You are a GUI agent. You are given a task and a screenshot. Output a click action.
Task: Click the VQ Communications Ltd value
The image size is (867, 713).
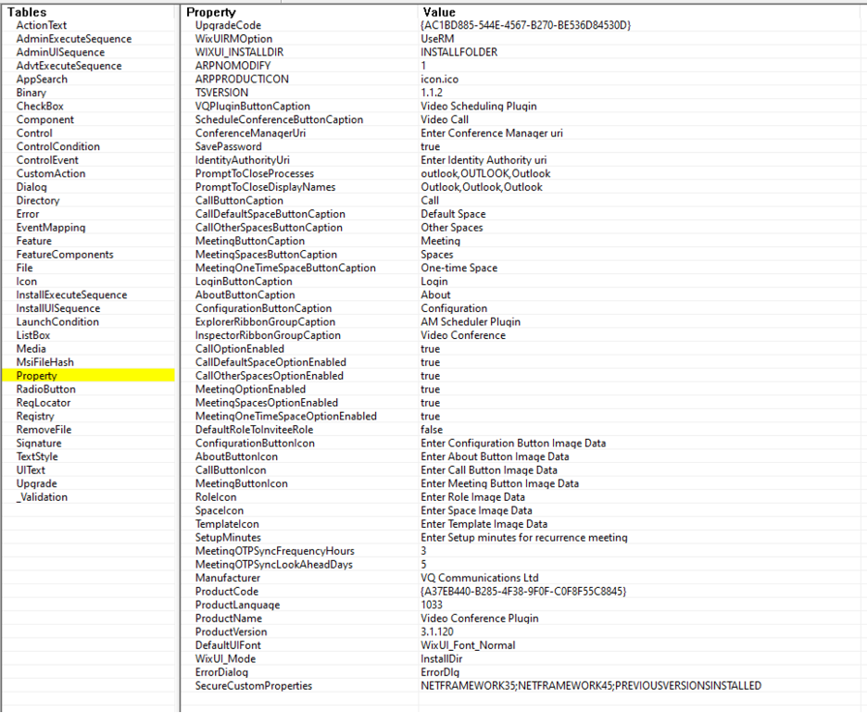tap(480, 578)
